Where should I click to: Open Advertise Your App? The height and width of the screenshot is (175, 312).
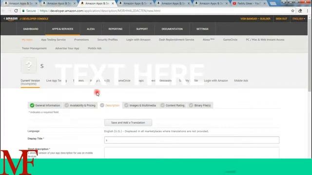[67, 49]
